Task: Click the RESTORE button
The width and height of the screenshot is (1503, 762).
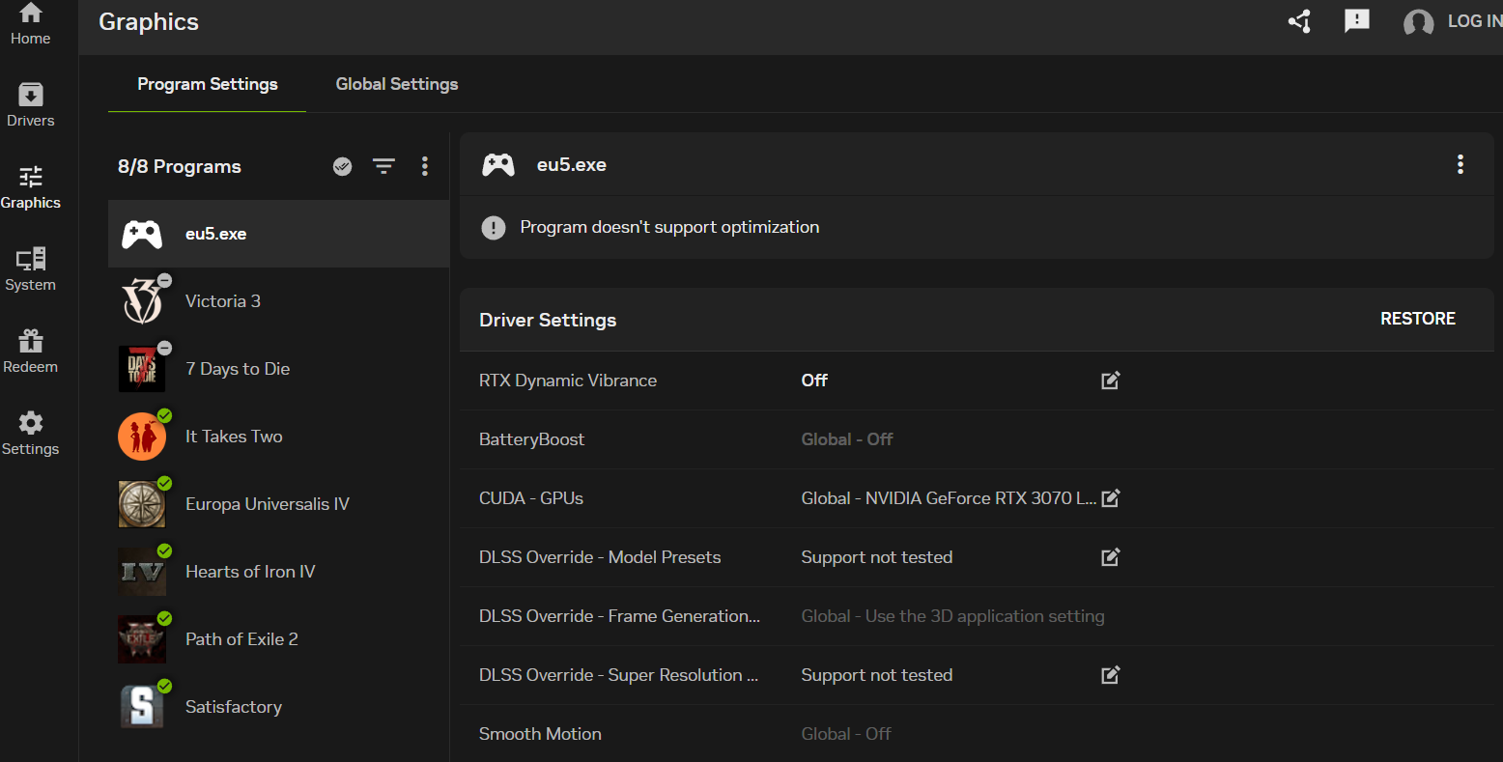Action: 1417,319
